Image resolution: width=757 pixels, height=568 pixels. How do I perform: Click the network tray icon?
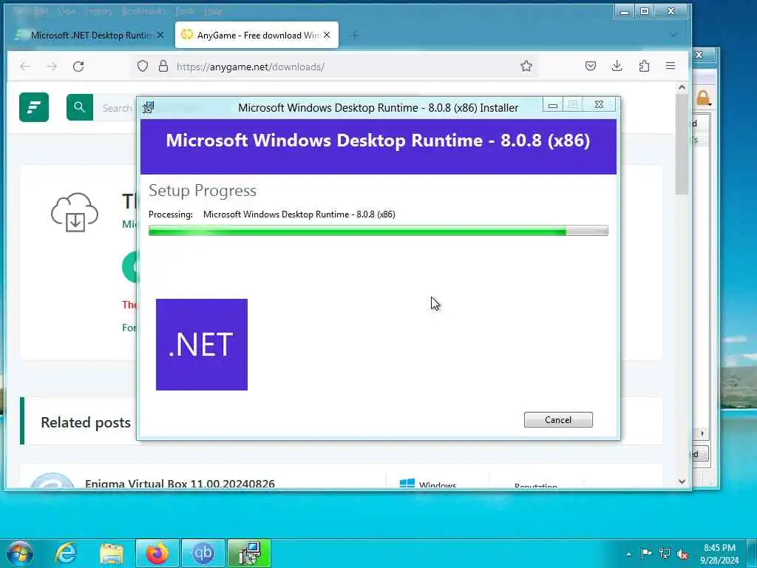pos(665,553)
